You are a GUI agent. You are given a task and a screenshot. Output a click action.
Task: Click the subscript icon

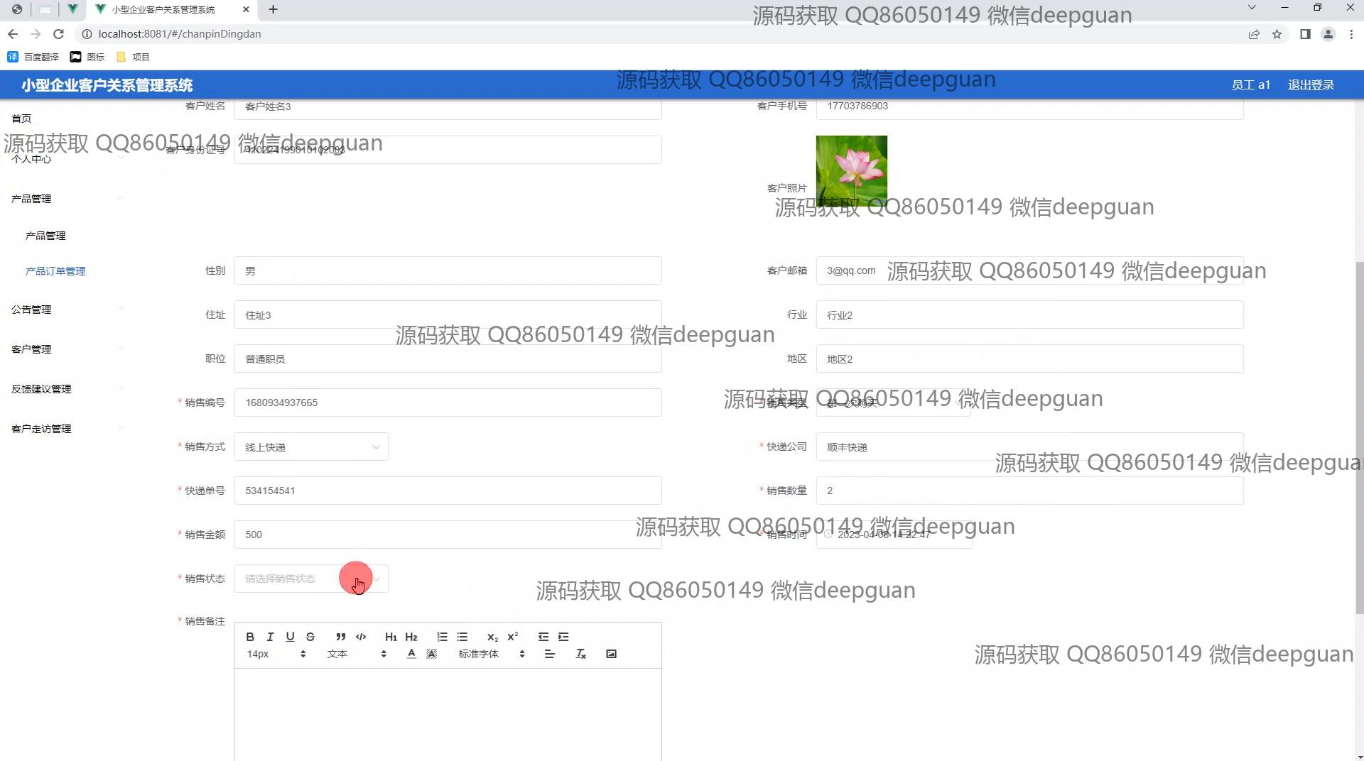pos(492,637)
